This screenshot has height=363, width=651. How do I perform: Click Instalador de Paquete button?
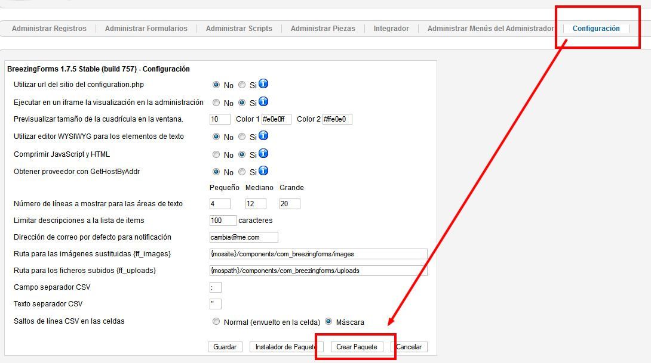[x=286, y=347]
